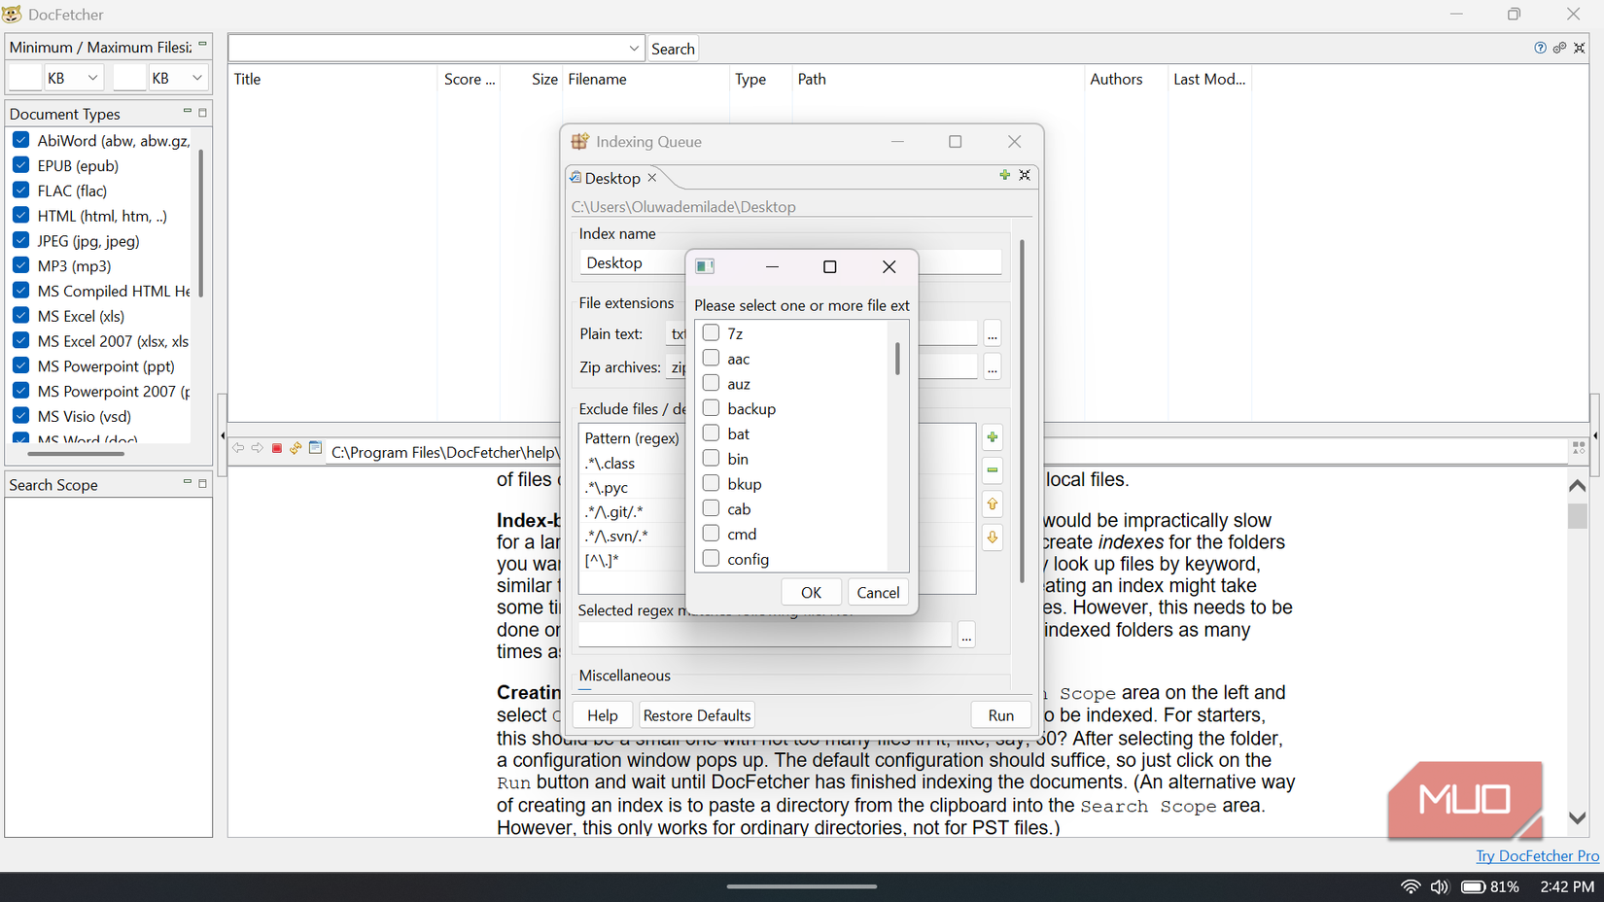Uncheck MS Excel (xls) document type
The image size is (1604, 902).
point(21,316)
